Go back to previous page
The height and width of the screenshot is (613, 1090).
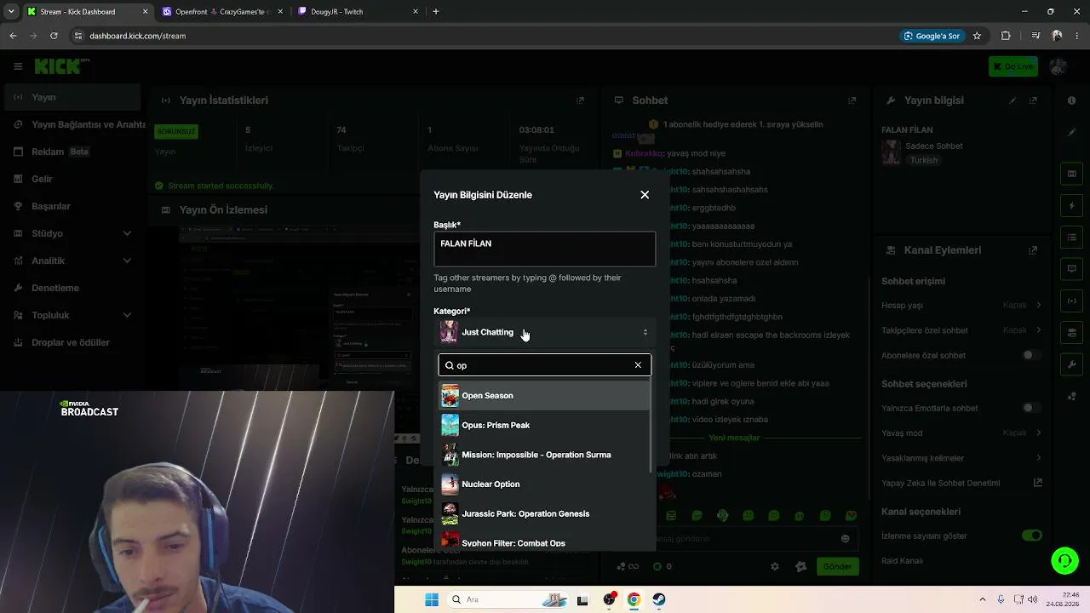13,36
